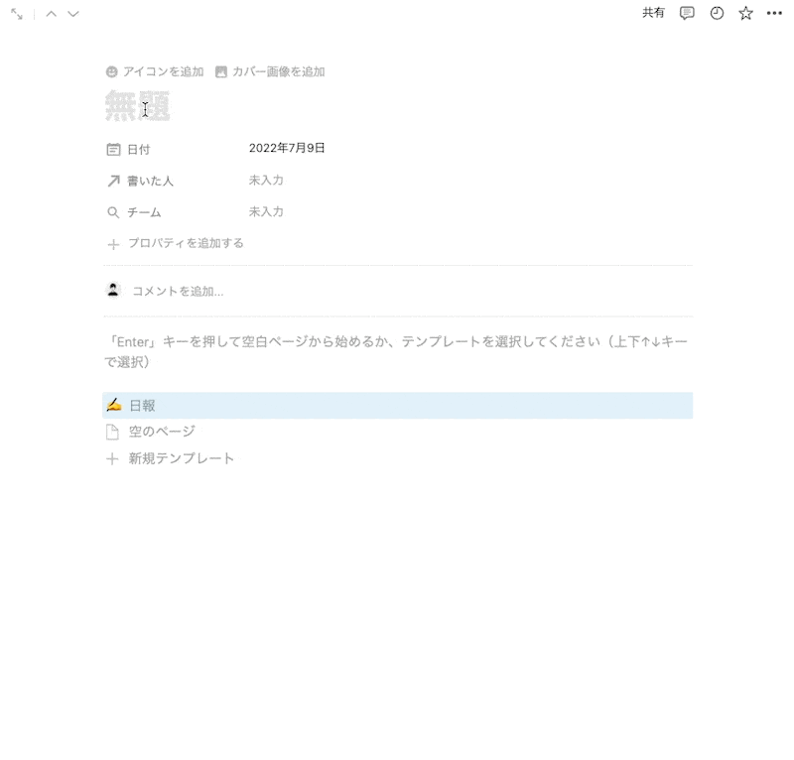Click プロパティを追加する to add property
The image size is (794, 760).
pos(176,244)
